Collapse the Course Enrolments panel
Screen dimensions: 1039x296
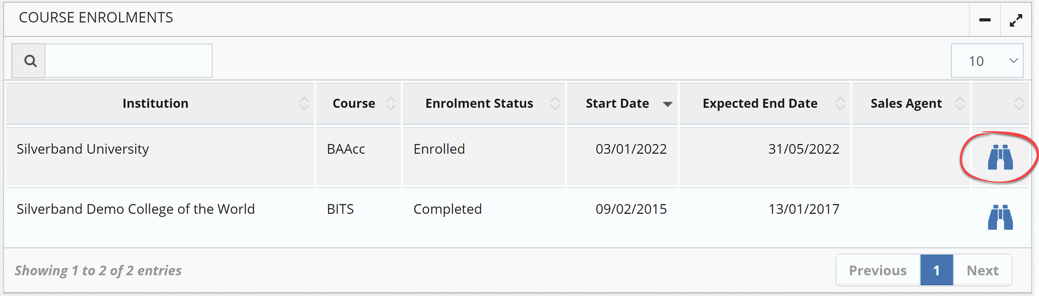pos(985,20)
